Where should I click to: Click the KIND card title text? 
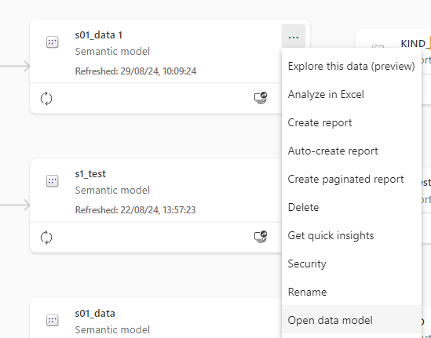tap(415, 44)
